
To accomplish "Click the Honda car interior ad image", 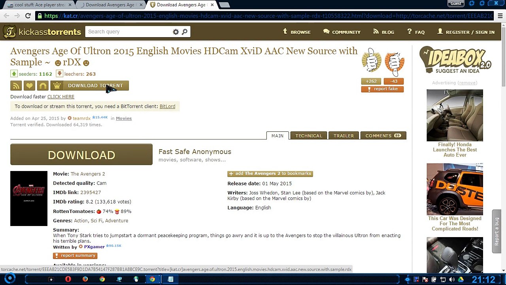I will click(455, 115).
